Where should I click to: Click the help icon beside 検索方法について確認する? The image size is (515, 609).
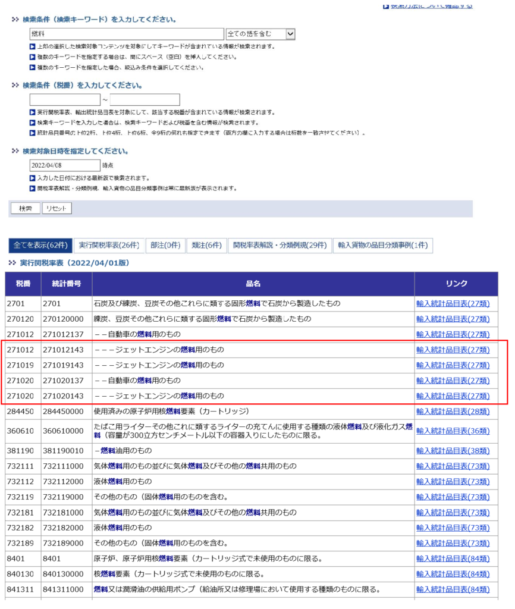386,5
